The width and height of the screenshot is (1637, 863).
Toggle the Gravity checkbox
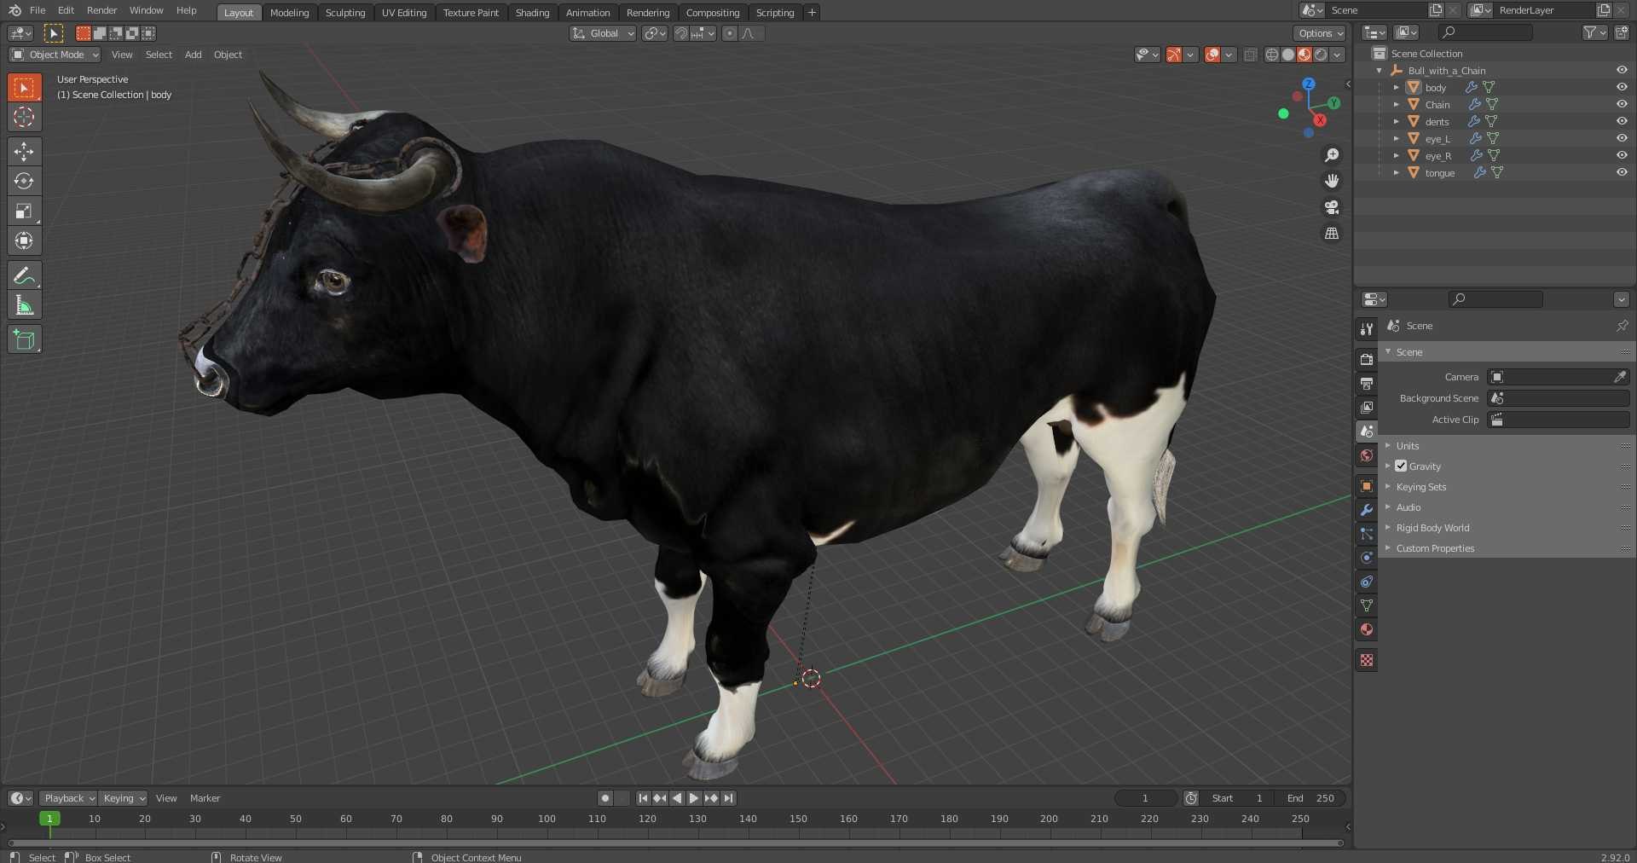[1401, 466]
